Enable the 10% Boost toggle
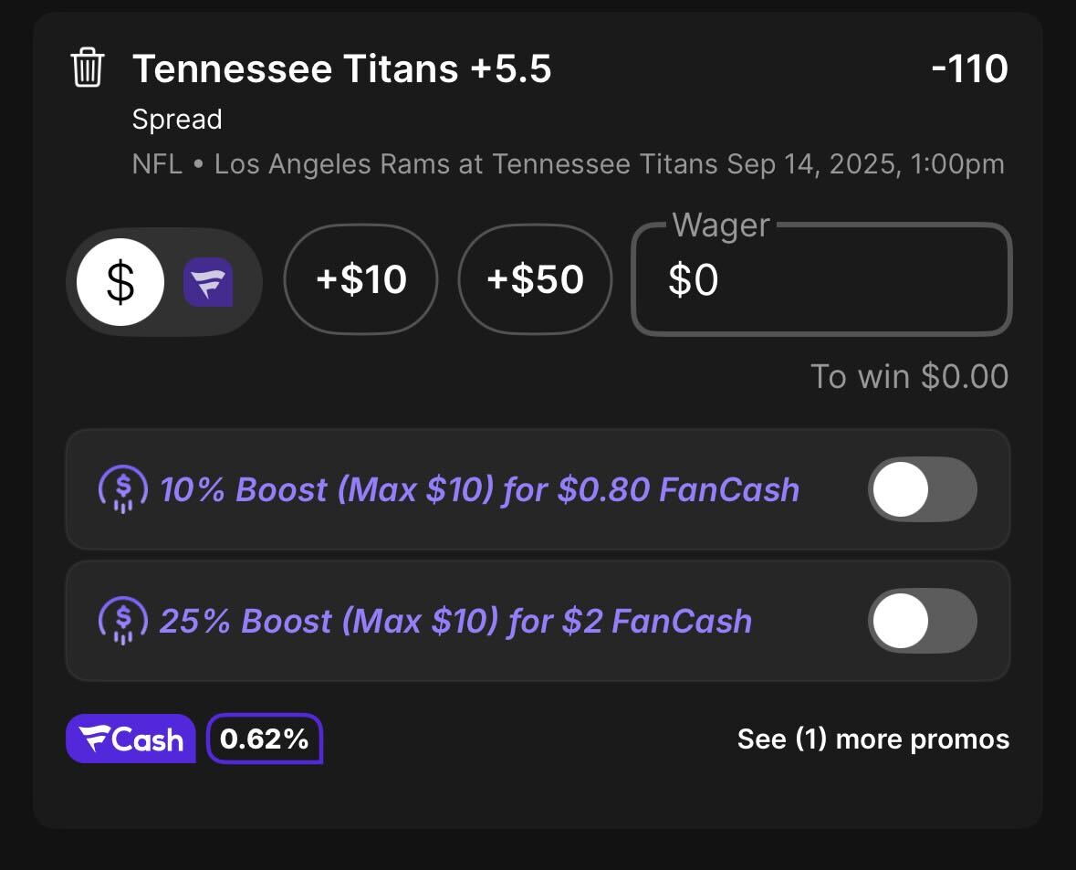Screen dimensions: 1076x870 tap(923, 489)
